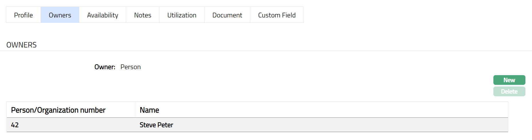Click the Person owner type value
Screen dimensions: 532x140
130,67
